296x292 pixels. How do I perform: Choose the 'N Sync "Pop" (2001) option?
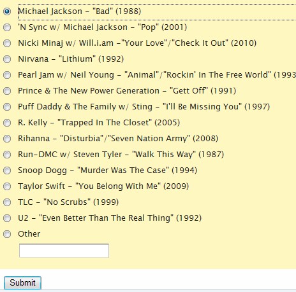7,27
